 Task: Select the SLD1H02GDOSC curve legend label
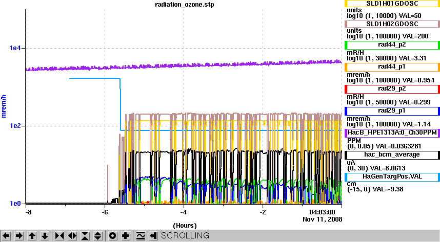point(392,24)
